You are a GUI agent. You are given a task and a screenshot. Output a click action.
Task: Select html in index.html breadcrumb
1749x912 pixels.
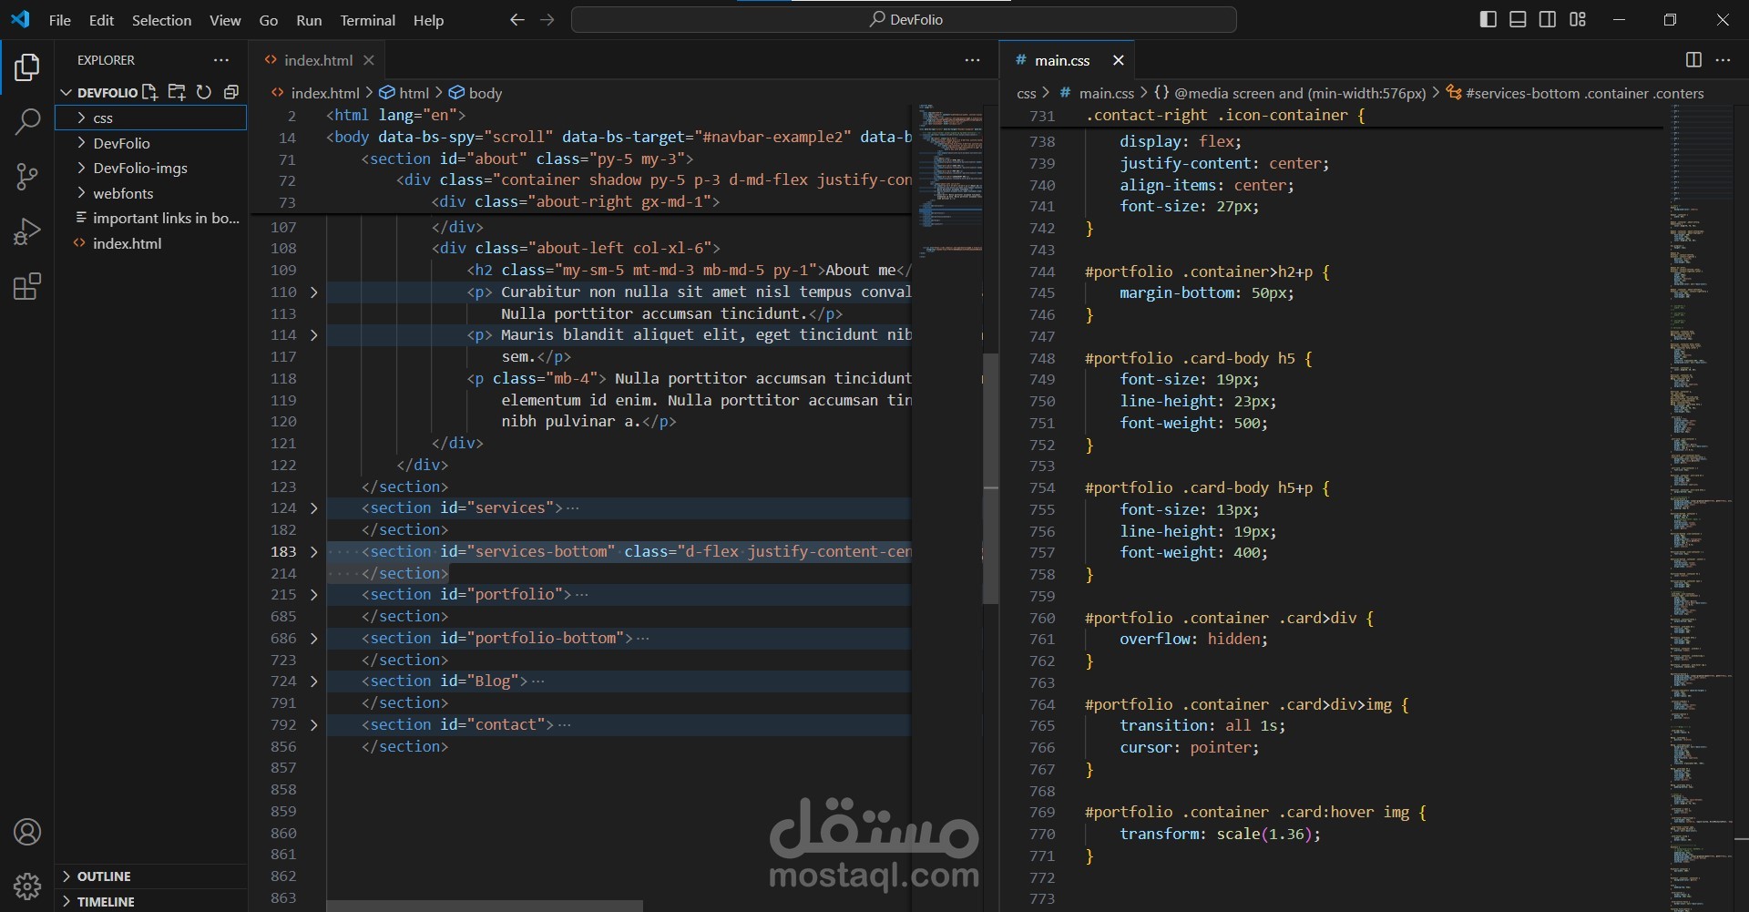coord(404,93)
